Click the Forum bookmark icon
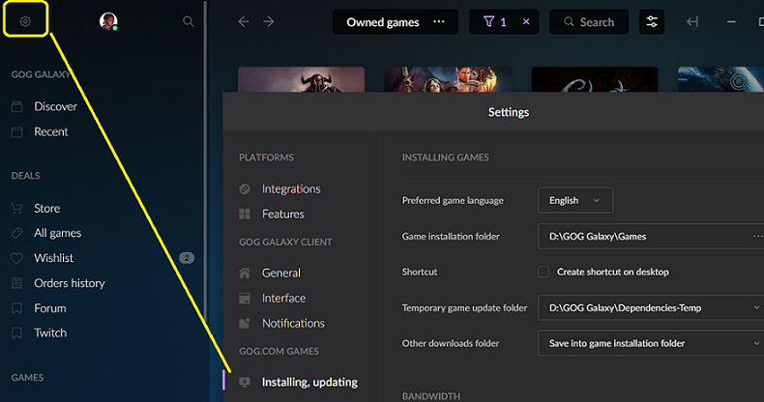764x402 pixels. coord(17,308)
